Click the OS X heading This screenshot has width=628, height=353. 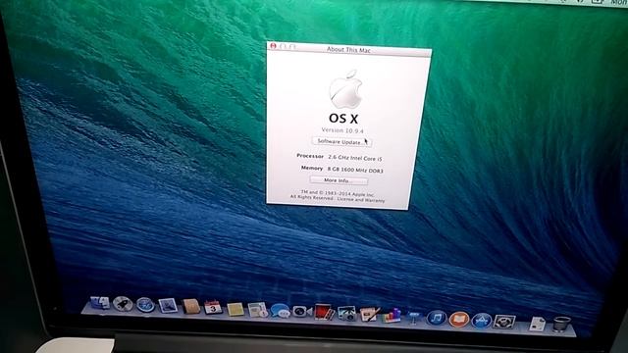point(343,119)
